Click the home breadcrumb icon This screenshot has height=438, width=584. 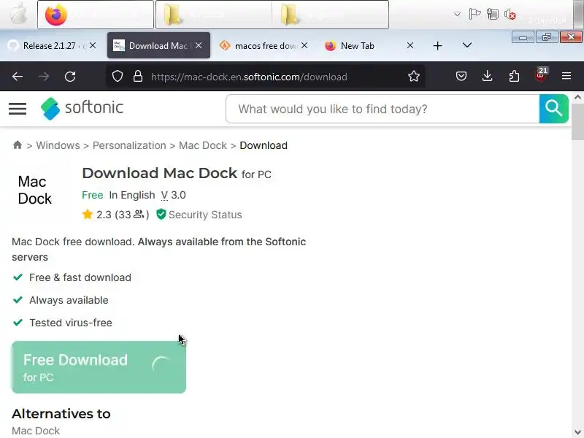point(17,145)
